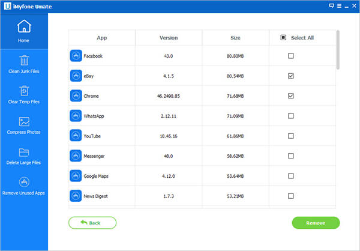The image size is (360, 251).
Task: Click Chrome version 46.2490.85
Action: (168, 96)
